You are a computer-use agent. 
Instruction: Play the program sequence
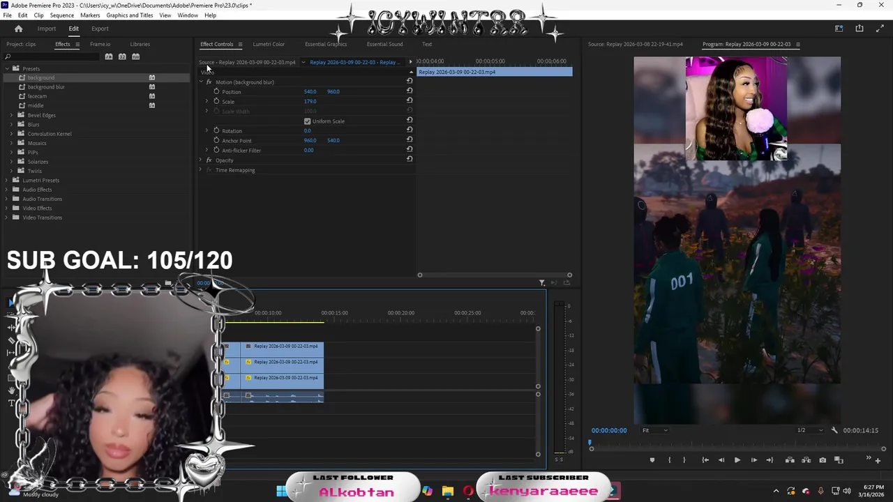(x=737, y=460)
